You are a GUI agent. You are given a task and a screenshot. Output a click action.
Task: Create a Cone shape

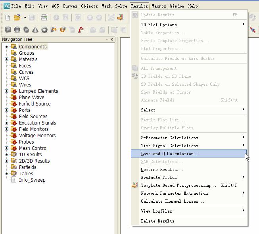[x=35, y=30]
